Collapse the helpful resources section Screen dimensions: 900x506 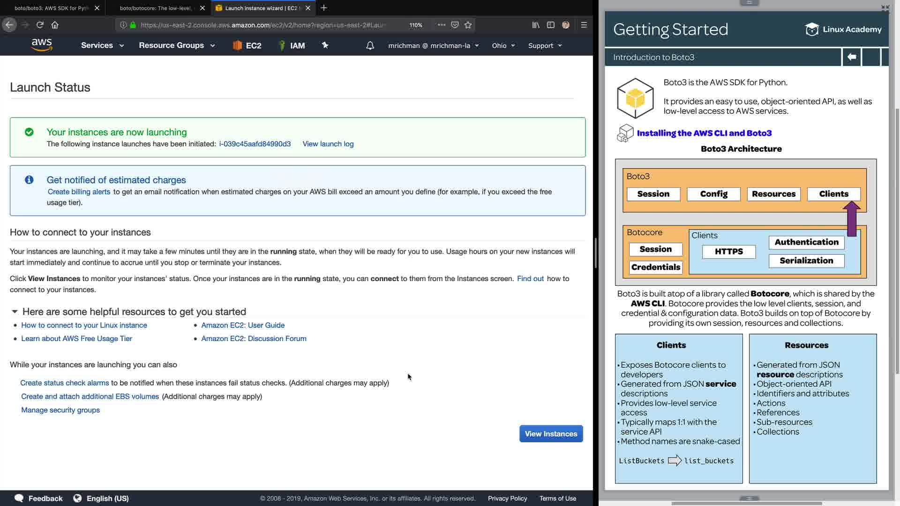tap(15, 312)
